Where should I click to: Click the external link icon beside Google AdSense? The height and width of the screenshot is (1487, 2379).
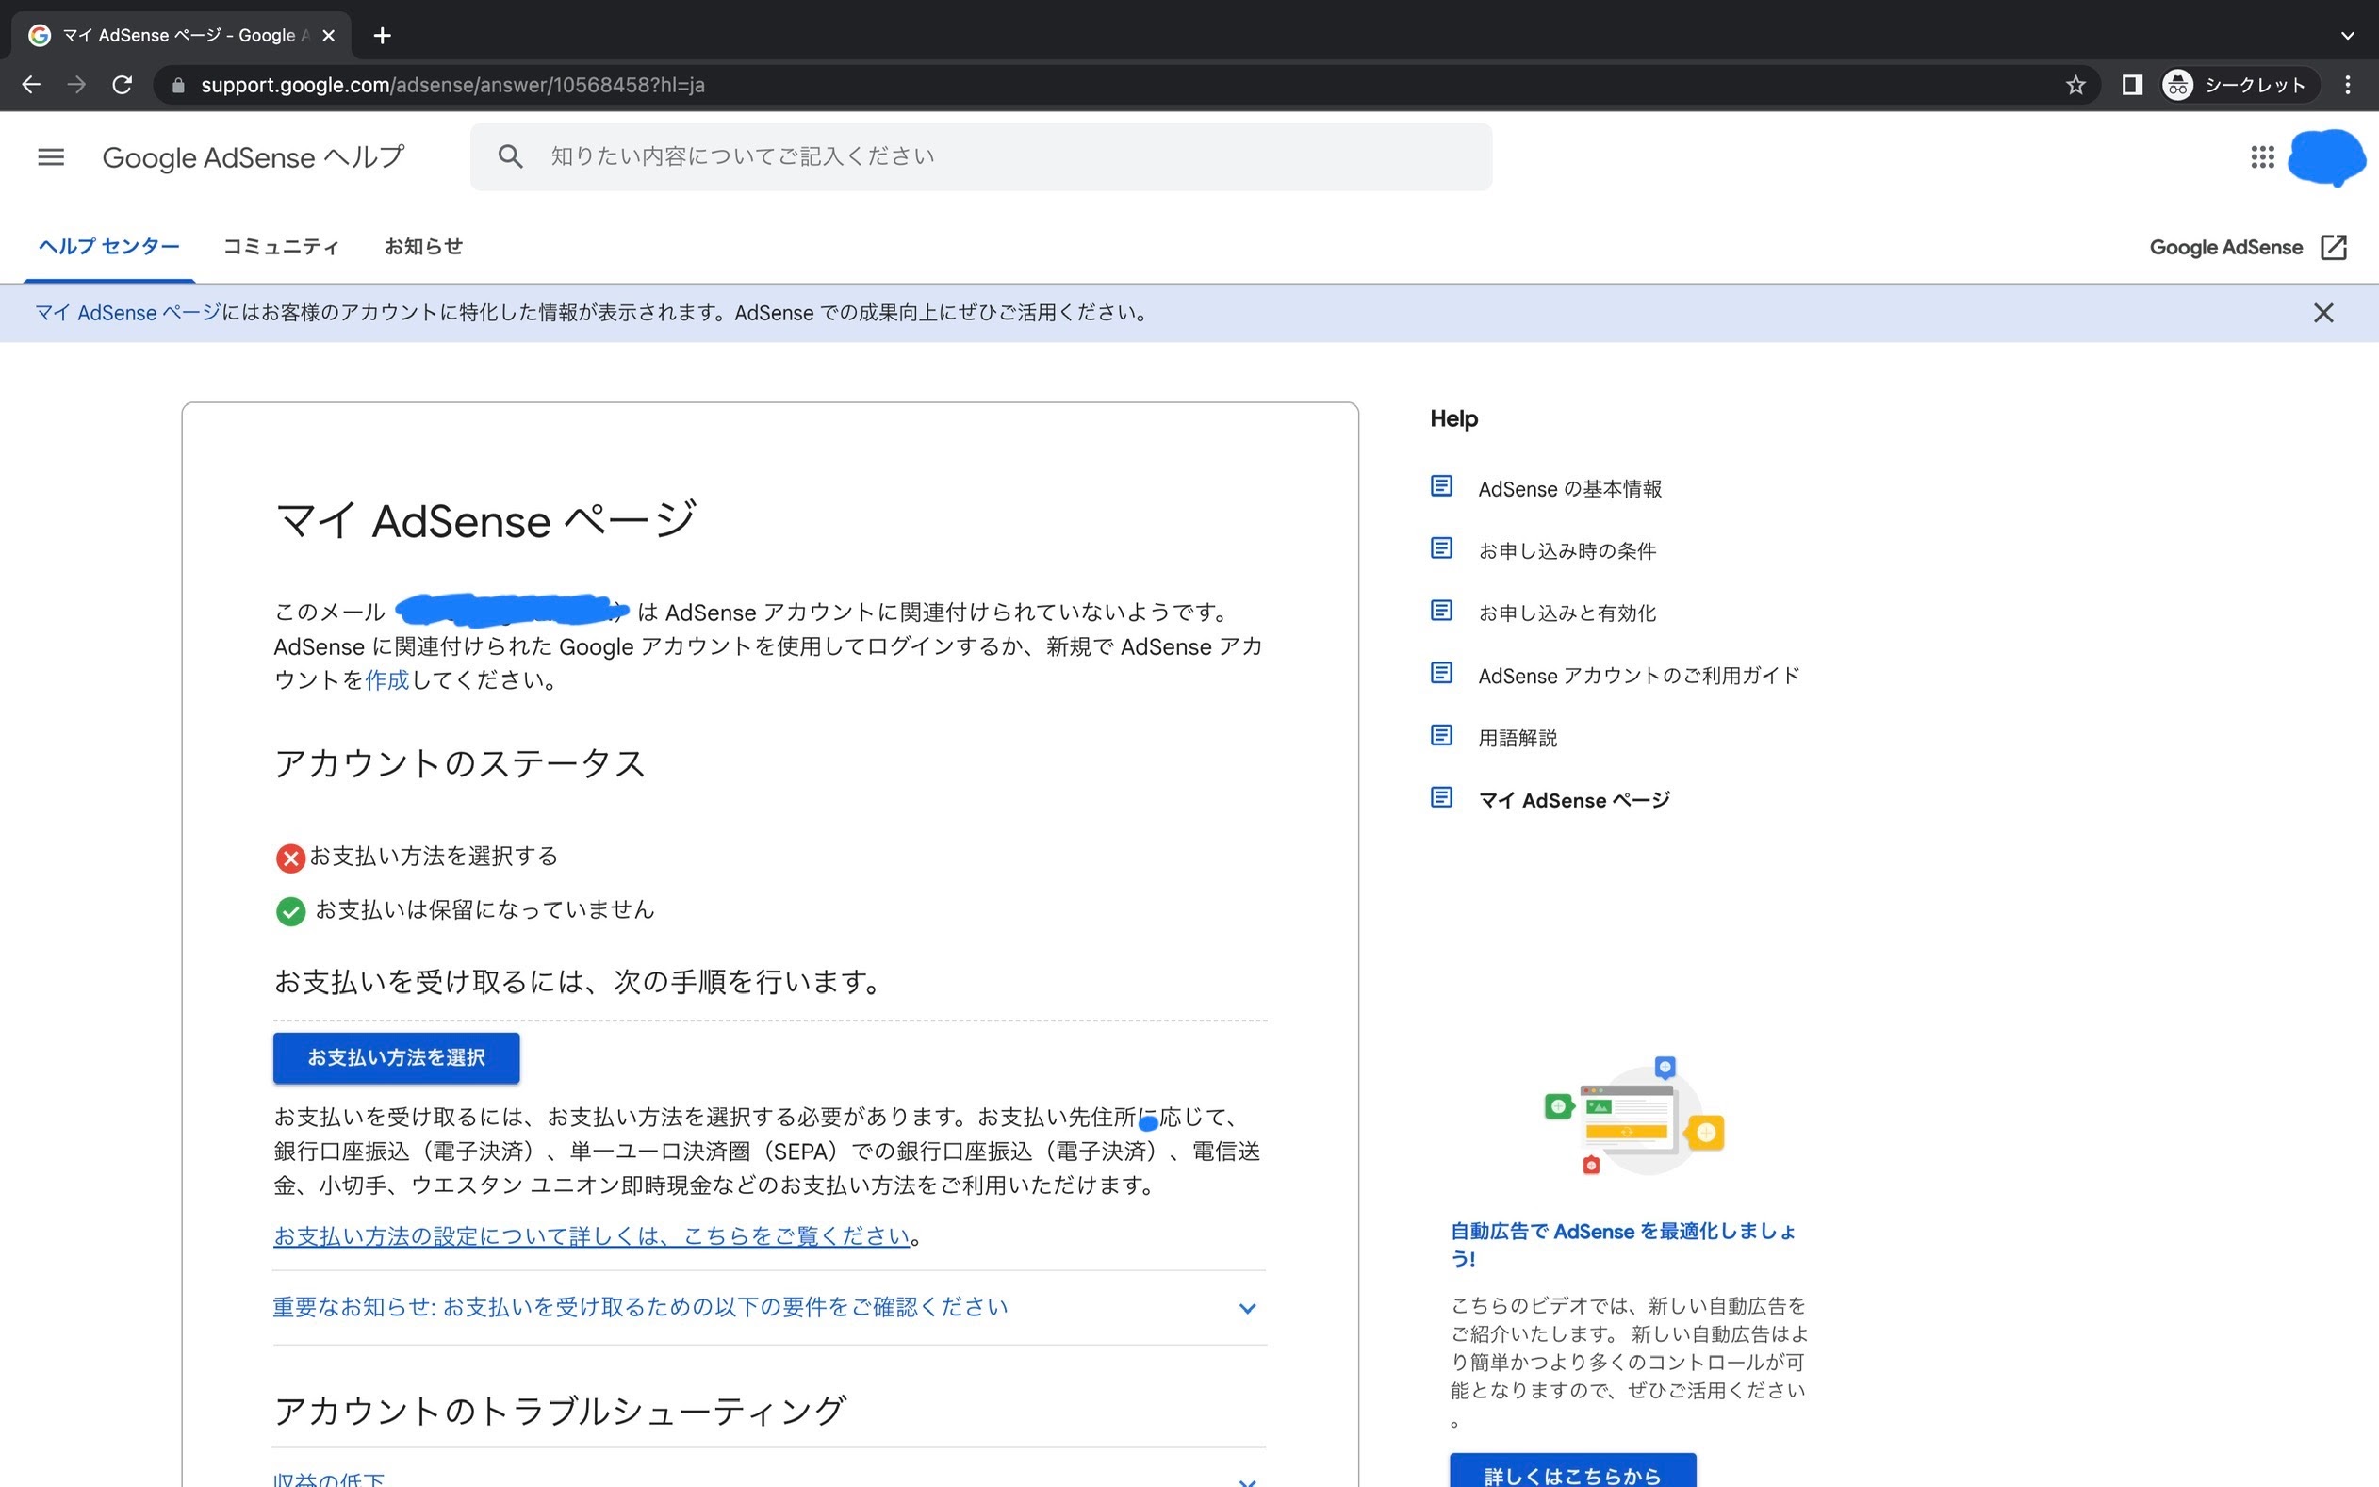pos(2333,247)
